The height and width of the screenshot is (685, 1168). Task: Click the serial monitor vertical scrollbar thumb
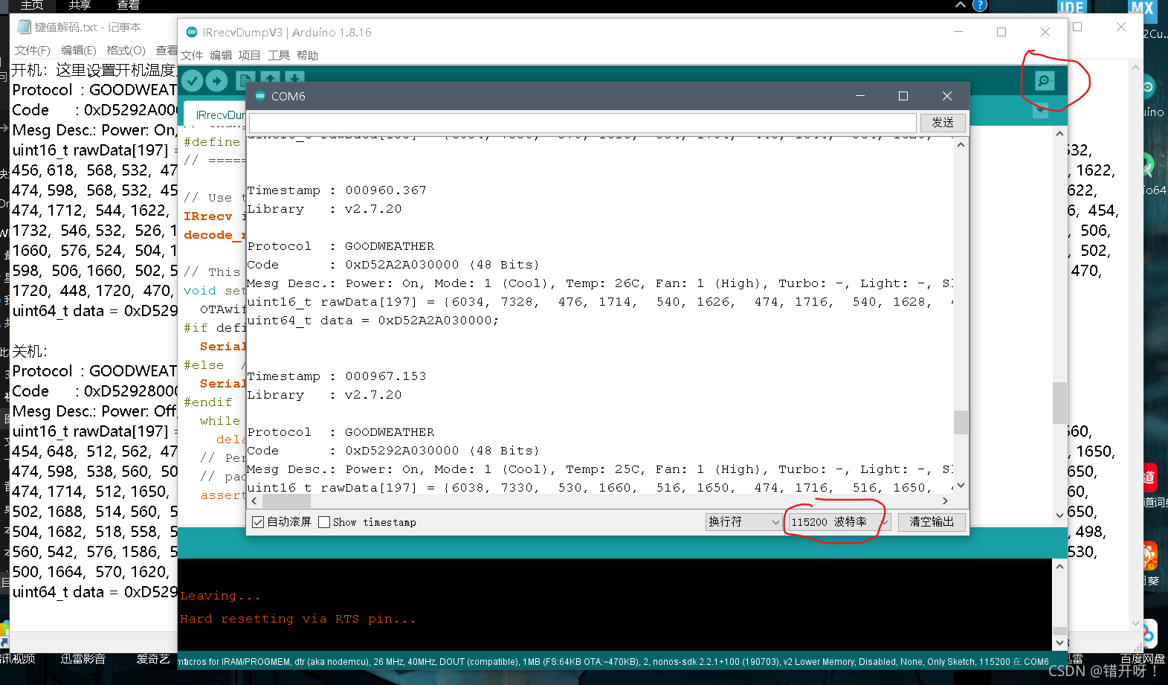pos(961,422)
